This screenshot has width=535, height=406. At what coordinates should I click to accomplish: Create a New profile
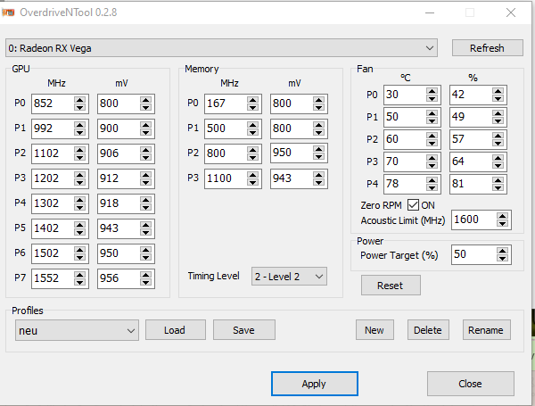click(374, 330)
